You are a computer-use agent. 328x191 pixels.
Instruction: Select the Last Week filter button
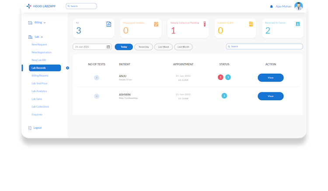tap(164, 47)
